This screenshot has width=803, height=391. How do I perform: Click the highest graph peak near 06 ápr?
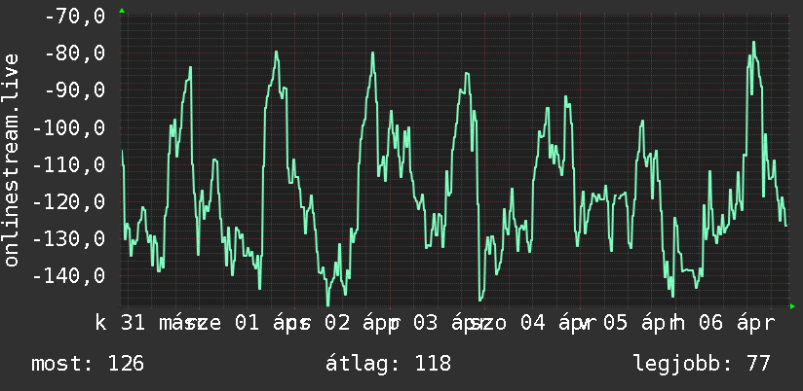(754, 42)
